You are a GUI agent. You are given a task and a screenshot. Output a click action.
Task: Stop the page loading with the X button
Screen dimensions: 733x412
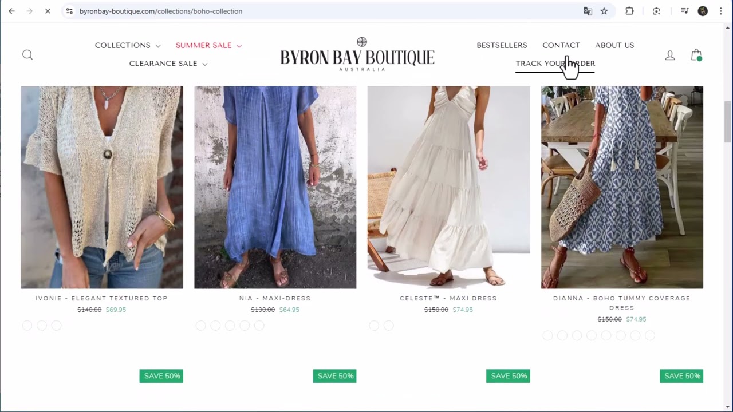point(48,11)
